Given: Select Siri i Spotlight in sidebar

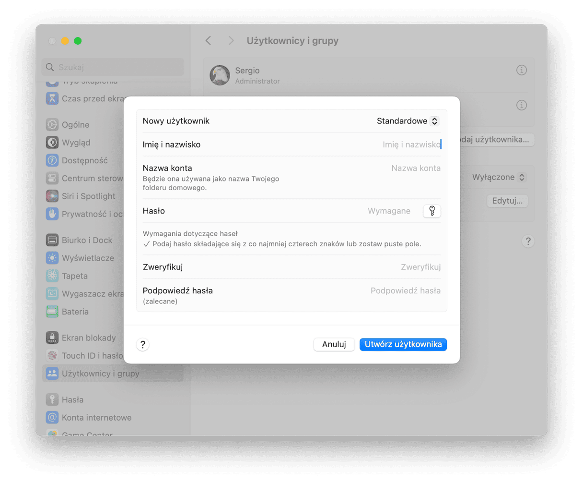Looking at the screenshot, I should click(x=113, y=196).
